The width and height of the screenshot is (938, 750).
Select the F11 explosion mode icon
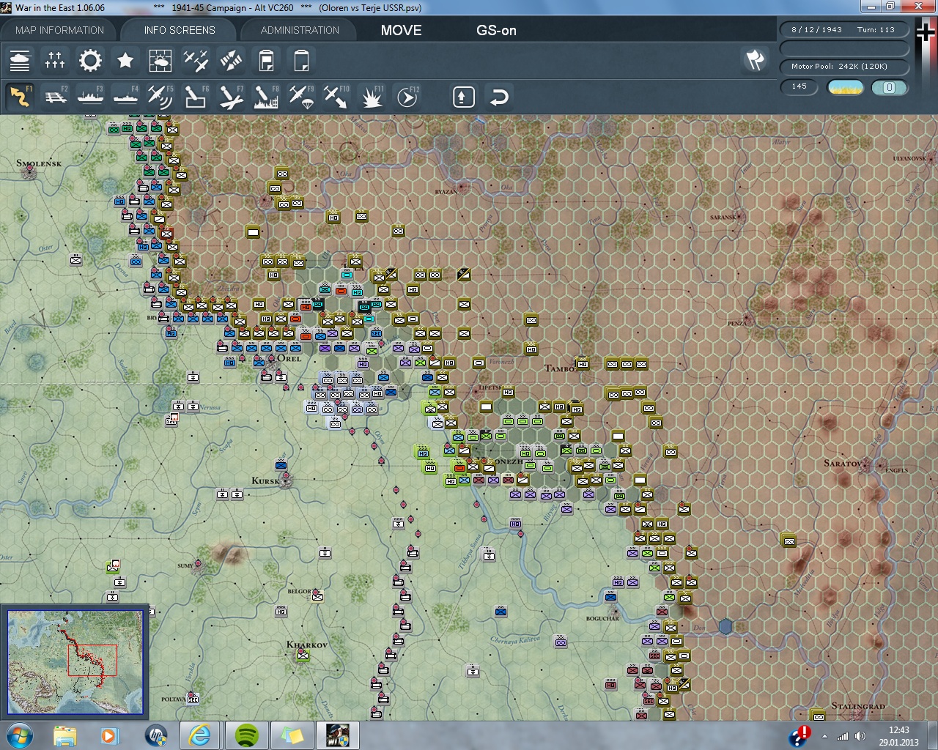tap(372, 97)
